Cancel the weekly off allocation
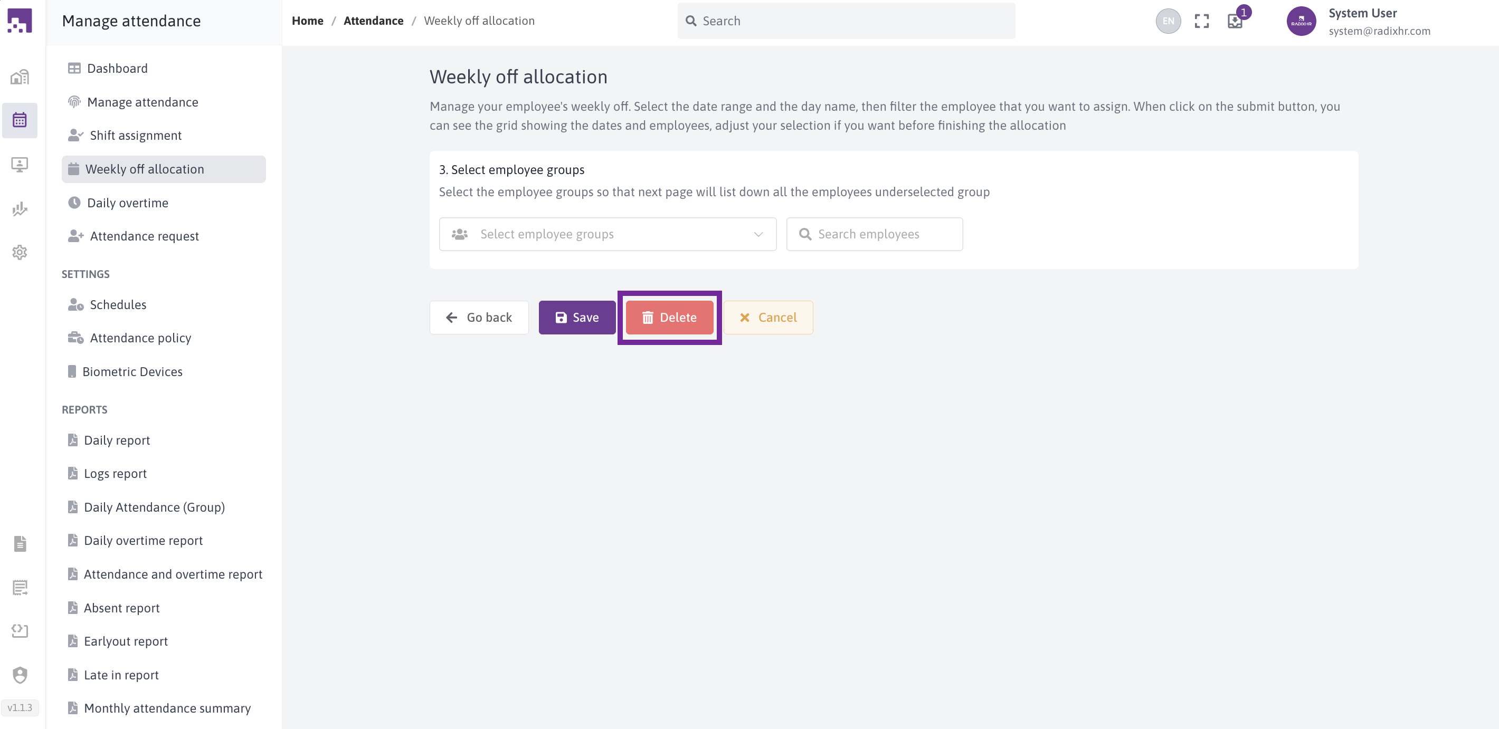 pos(767,318)
